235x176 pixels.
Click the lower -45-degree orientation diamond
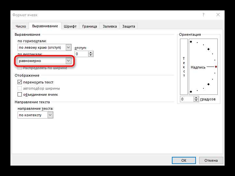(x=208, y=84)
